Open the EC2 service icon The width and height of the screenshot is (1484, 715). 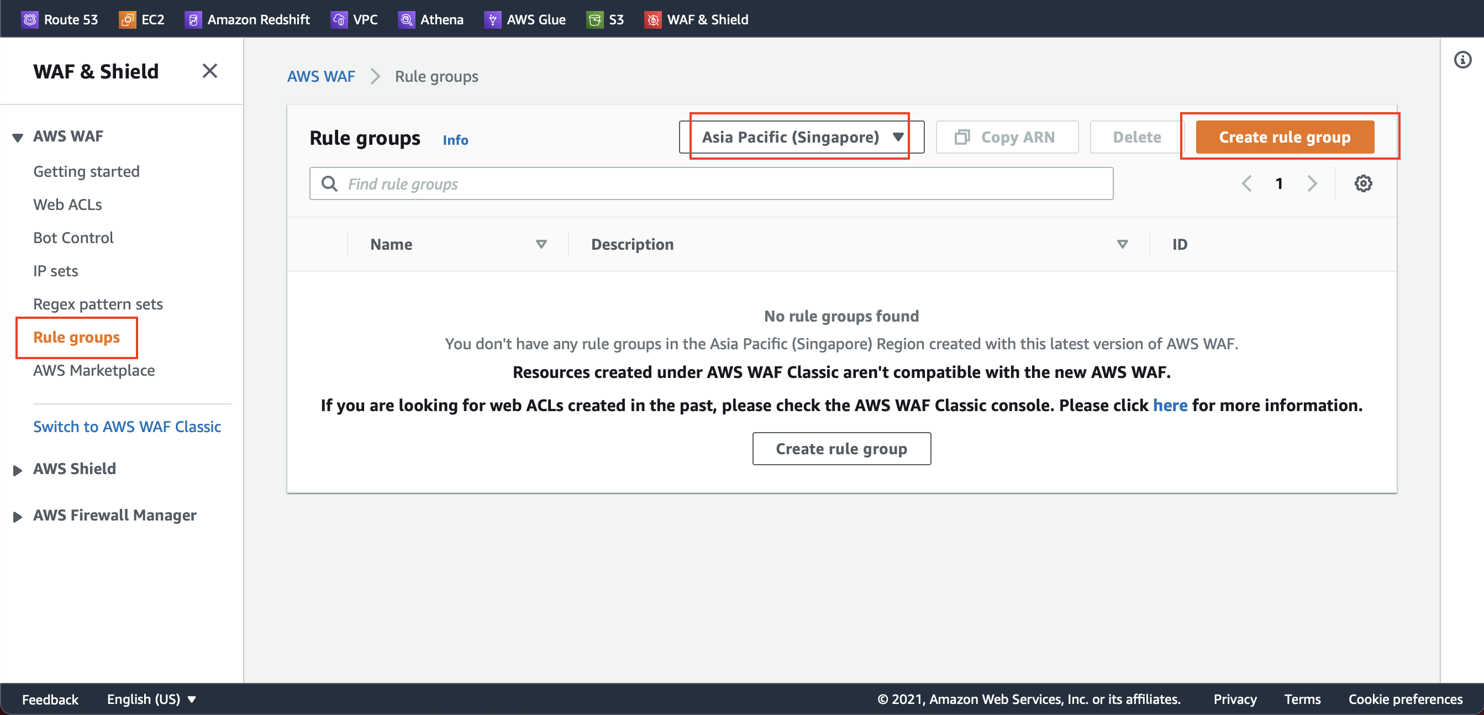click(x=127, y=19)
